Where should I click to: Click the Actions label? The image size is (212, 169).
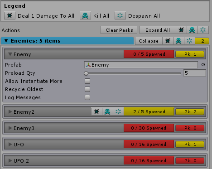pyautogui.click(x=10, y=30)
